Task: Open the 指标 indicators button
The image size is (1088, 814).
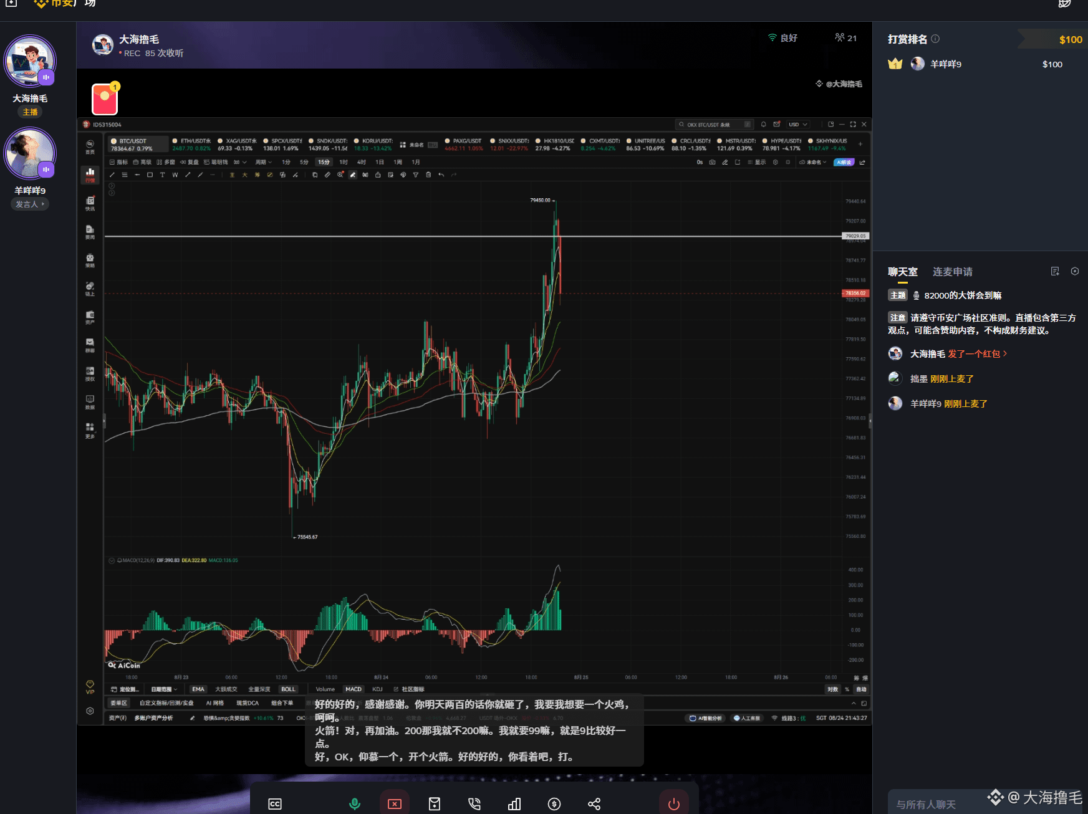Action: pyautogui.click(x=118, y=162)
